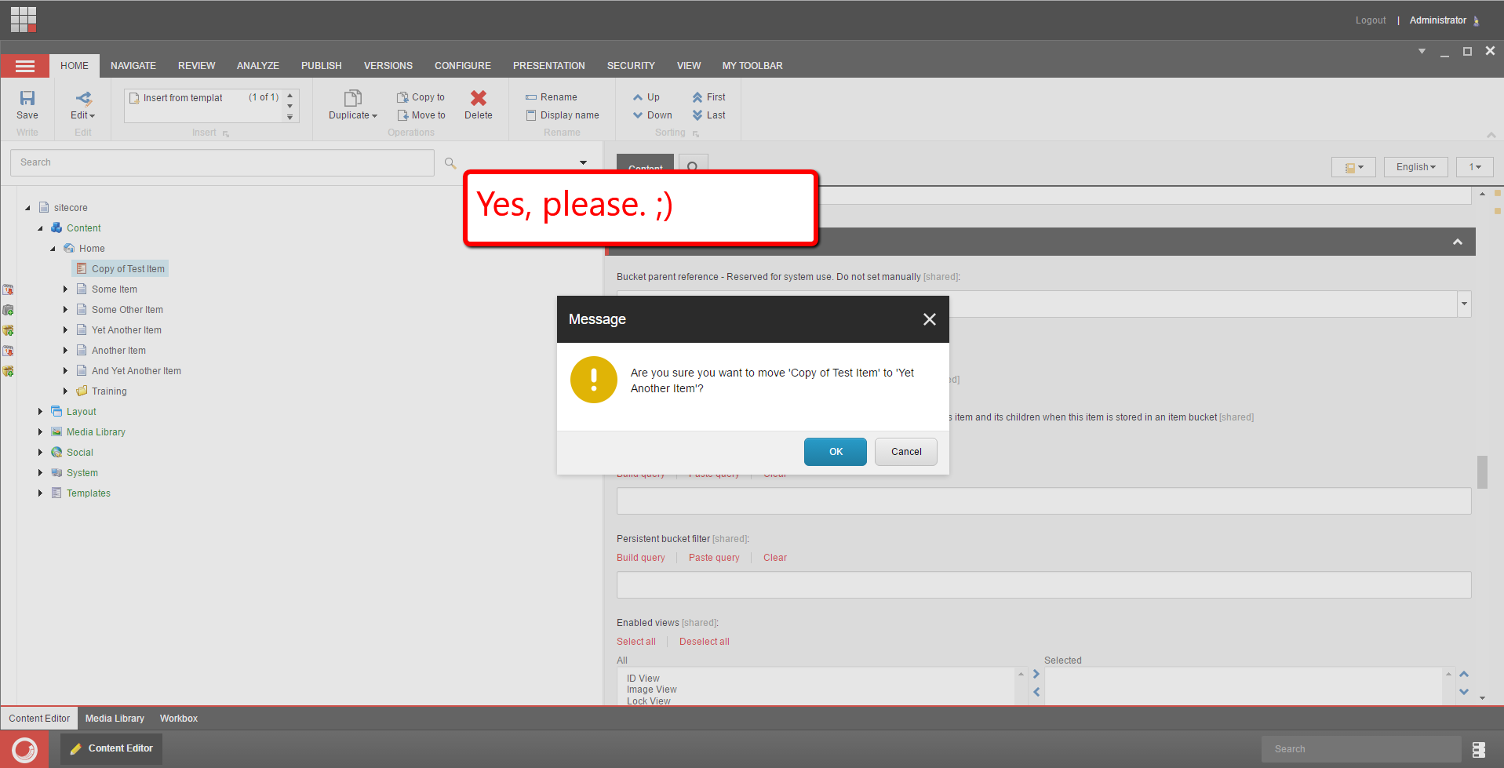Expand the Media Library tree node
Screen dimensions: 1504x768
(40, 432)
